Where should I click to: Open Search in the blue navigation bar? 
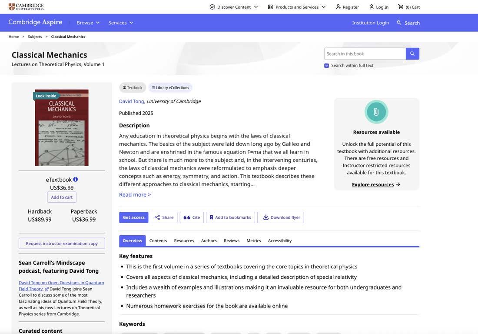[x=408, y=23]
